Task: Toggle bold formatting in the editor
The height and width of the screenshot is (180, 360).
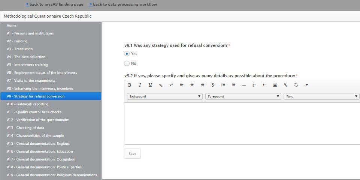Action: tap(130, 85)
